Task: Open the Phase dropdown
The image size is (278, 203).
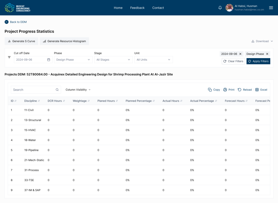Action: coord(73,60)
